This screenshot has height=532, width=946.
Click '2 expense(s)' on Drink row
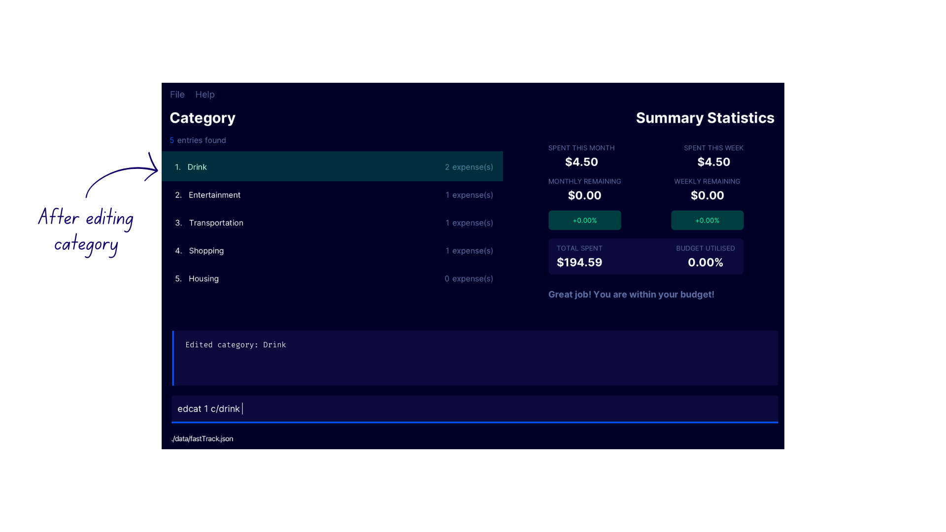[469, 167]
